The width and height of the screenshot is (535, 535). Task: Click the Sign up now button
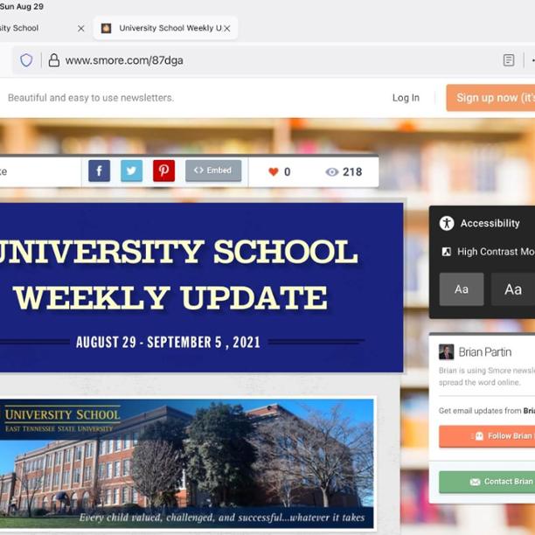(491, 98)
